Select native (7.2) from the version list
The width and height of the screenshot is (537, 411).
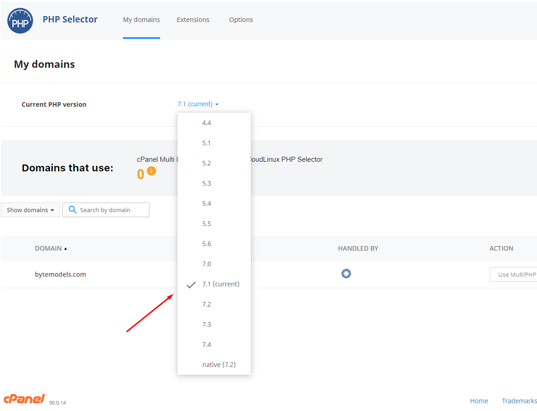pos(219,364)
